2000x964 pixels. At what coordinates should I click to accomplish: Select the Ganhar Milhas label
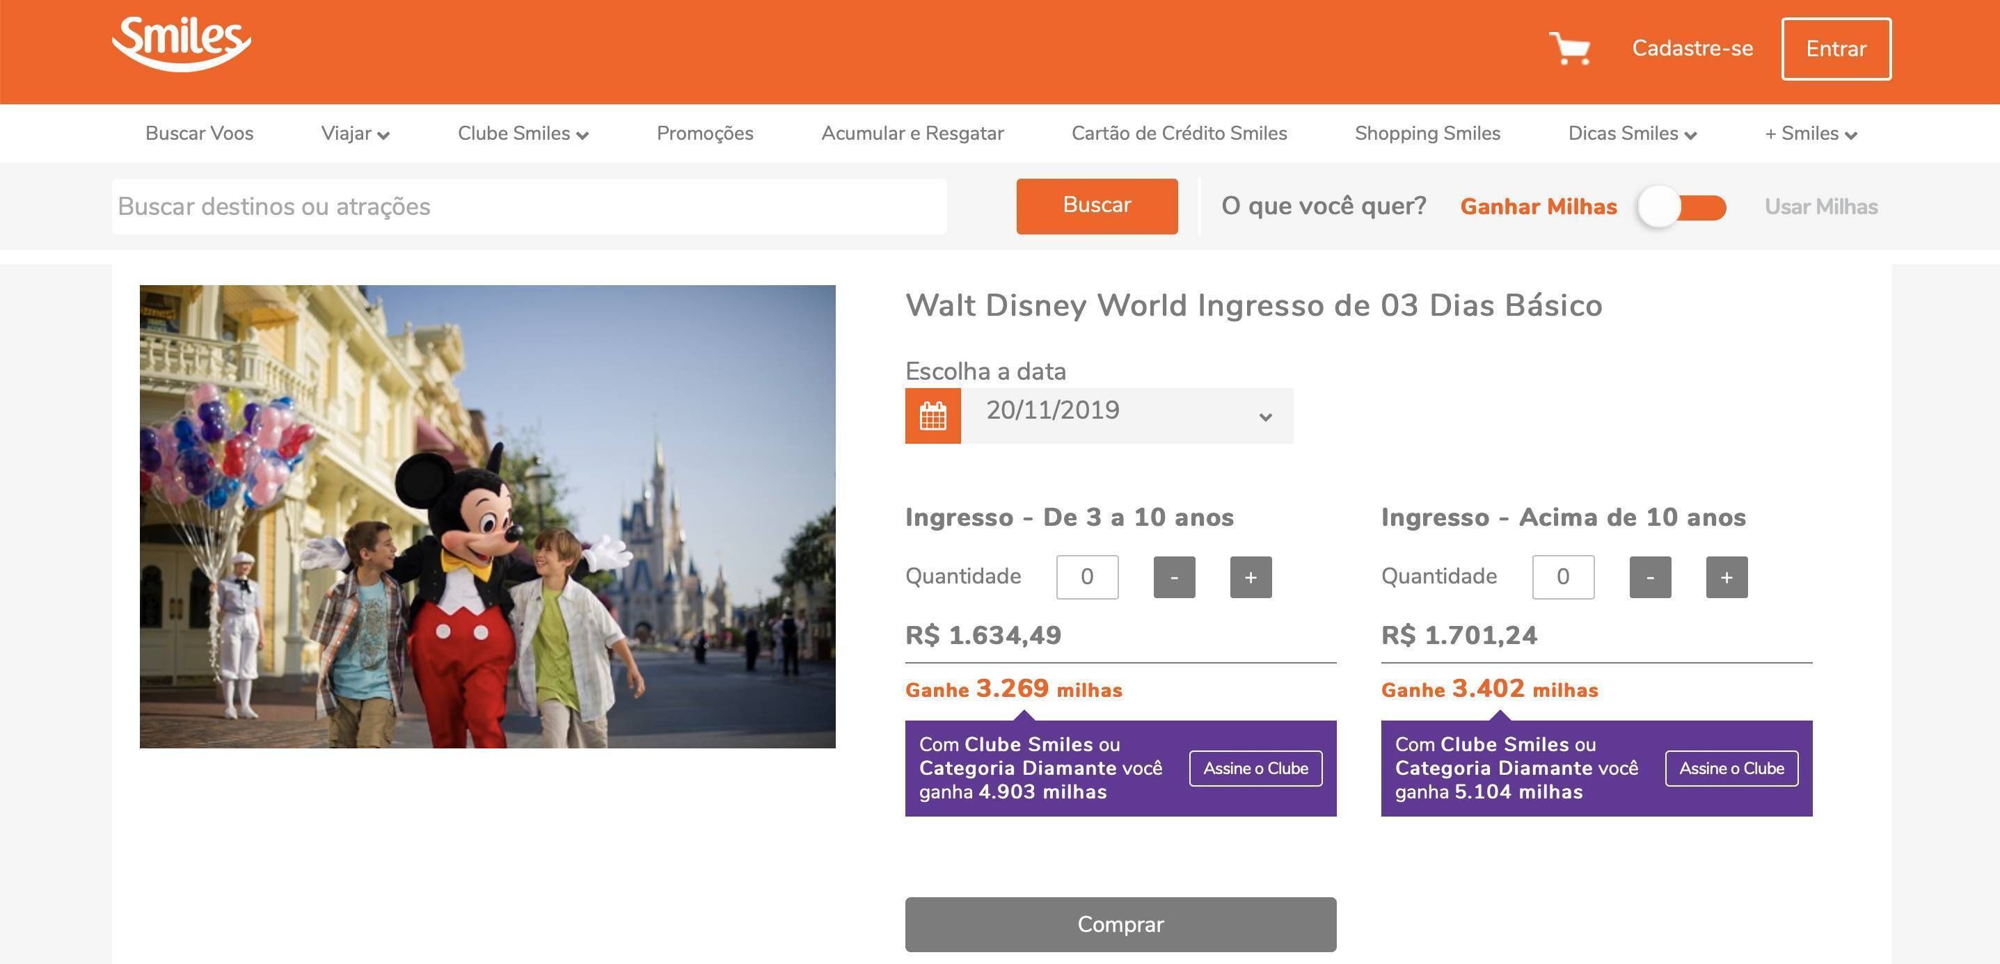[x=1538, y=207]
